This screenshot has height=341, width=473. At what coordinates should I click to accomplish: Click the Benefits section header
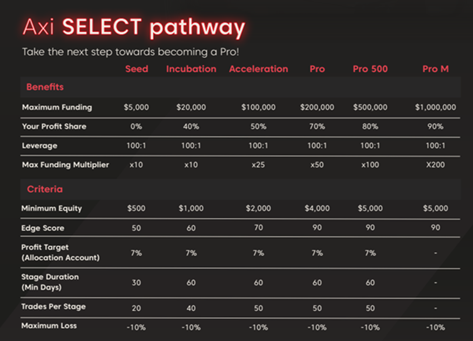45,87
